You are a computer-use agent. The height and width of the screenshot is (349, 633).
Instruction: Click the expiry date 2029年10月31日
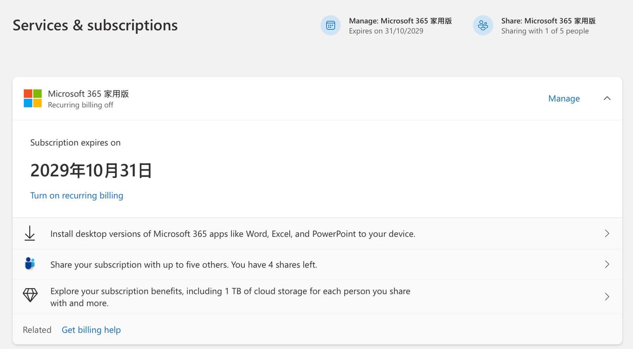[x=91, y=170]
